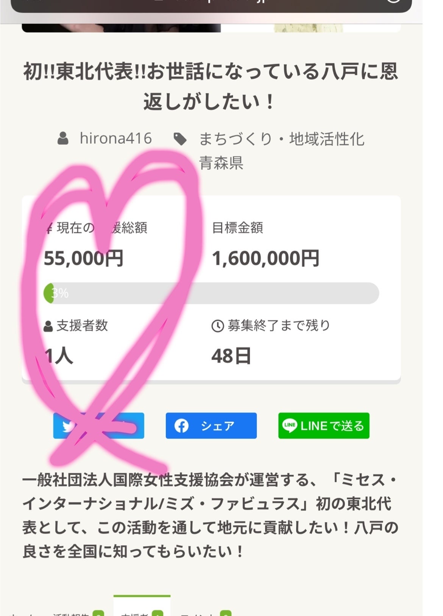Share the project via the Twitter button
The image size is (443, 616).
pos(98,426)
